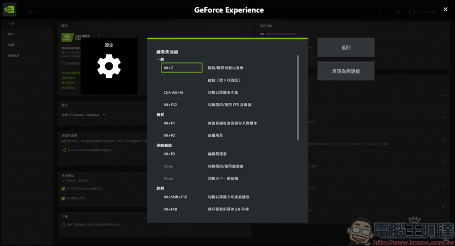This screenshot has width=455, height=246.
Task: Open the 繁體中文 language dropdown
Action: pos(83,115)
